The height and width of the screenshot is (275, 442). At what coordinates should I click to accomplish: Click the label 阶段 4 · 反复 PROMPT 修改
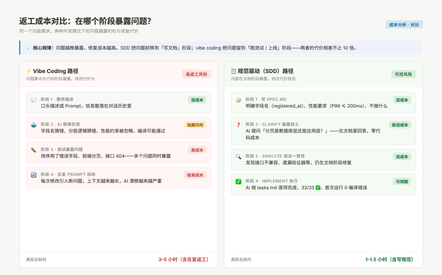pos(68,174)
